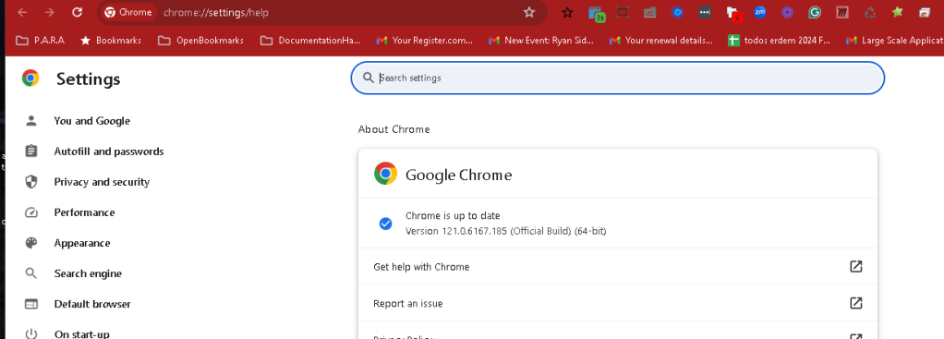Viewport: 944px width, 339px height.
Task: Open 'Large Scale Applicat...' bookmark
Action: pos(895,41)
